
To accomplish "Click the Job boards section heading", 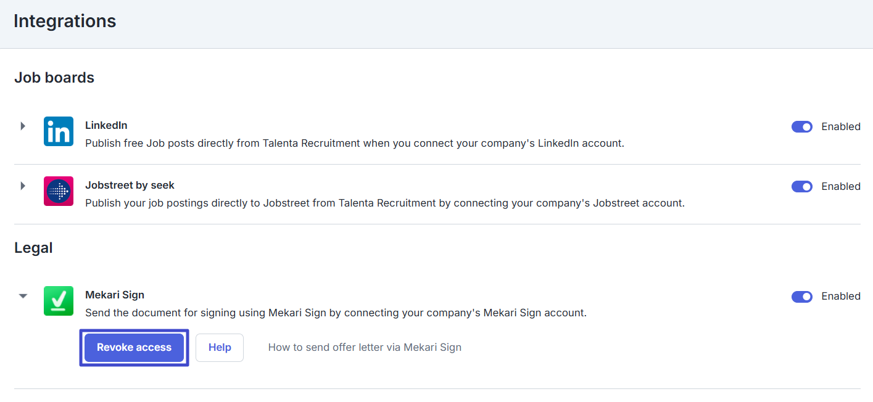I will 54,78.
